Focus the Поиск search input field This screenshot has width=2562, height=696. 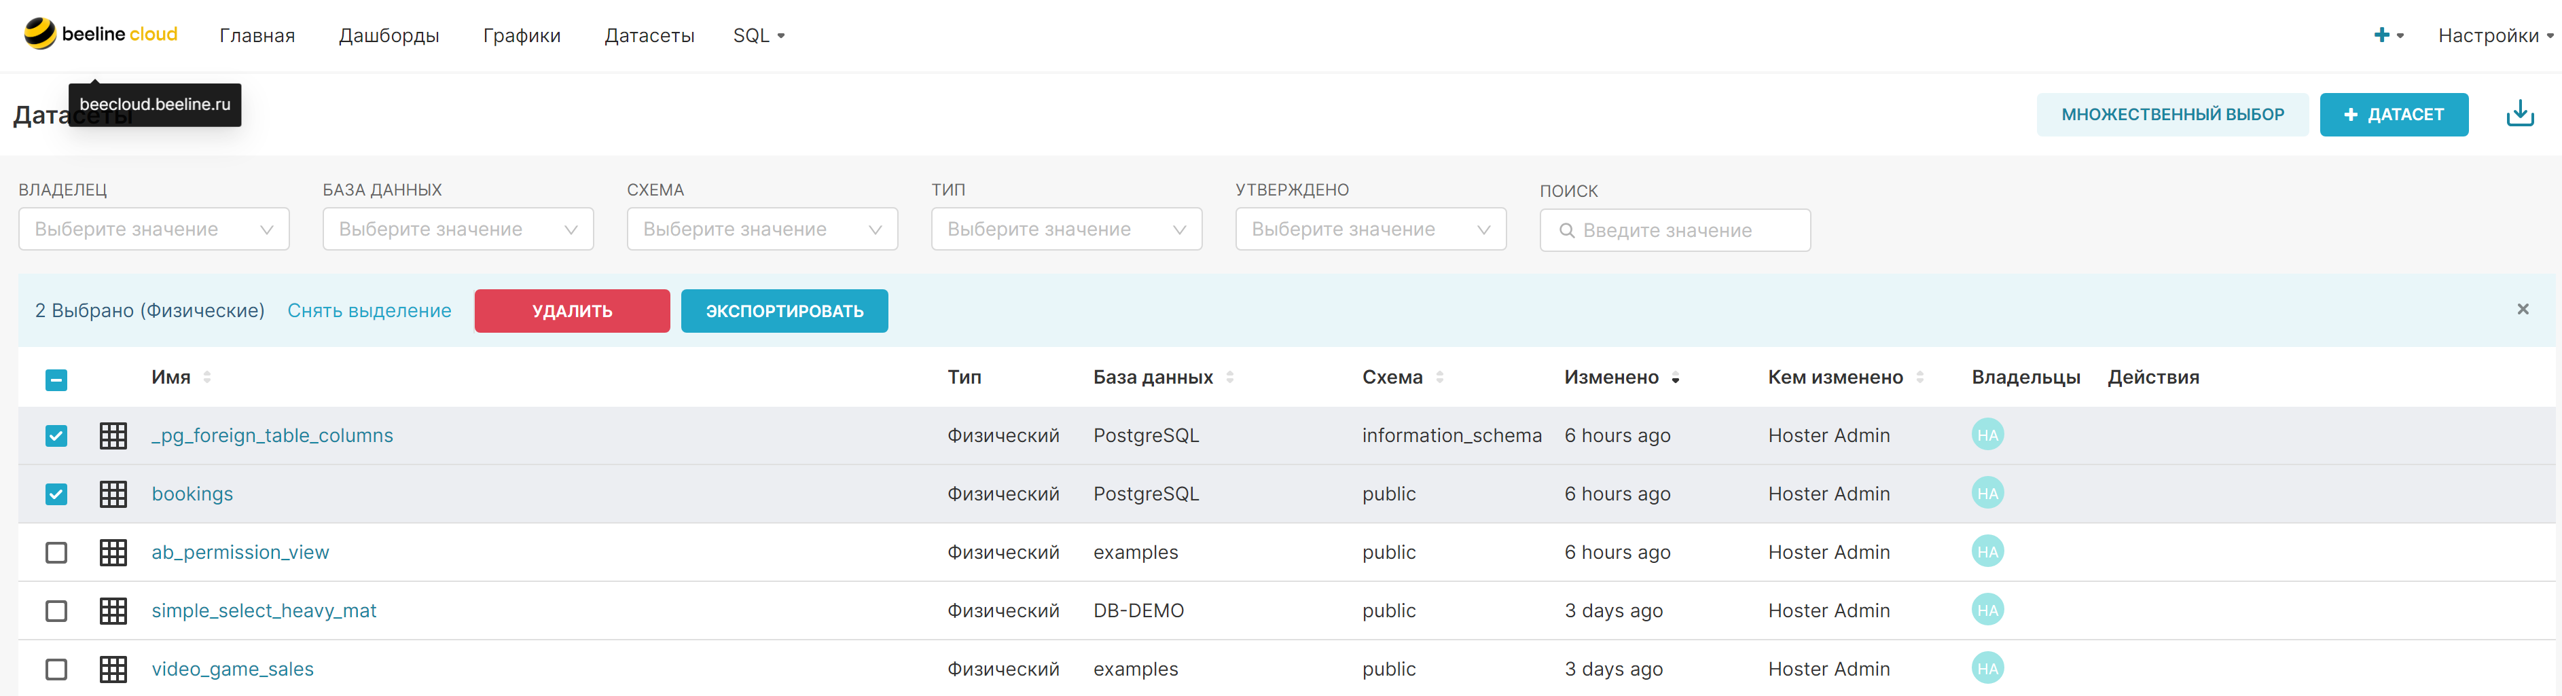[x=1675, y=230]
